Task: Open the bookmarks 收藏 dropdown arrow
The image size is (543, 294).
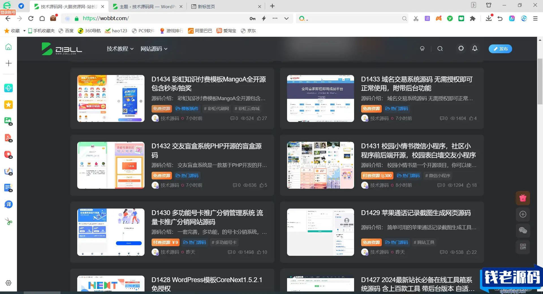Action: [x=24, y=31]
